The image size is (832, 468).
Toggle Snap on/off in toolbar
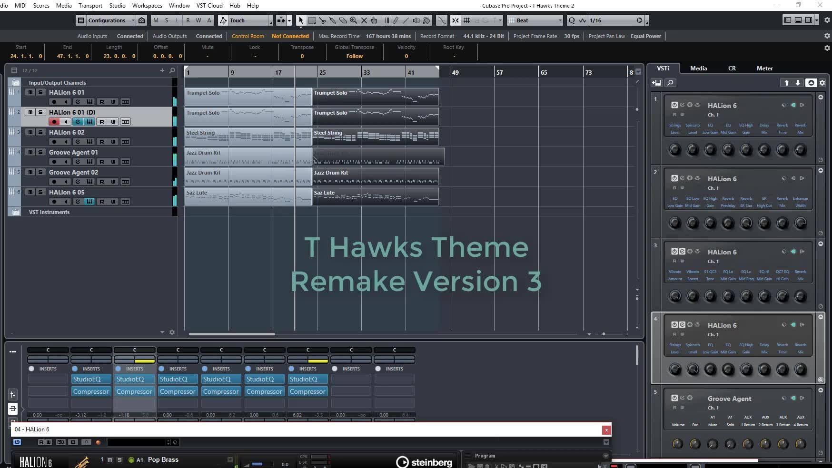456,20
